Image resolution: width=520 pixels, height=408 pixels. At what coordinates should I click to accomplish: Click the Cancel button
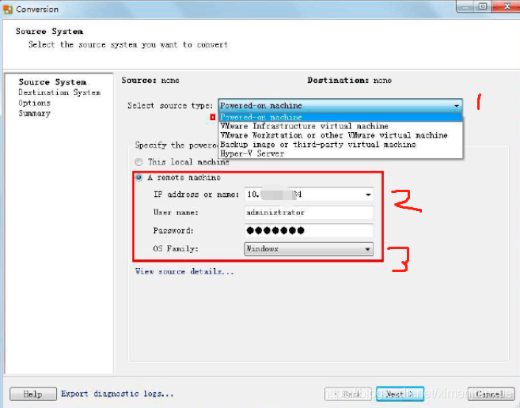[x=491, y=394]
